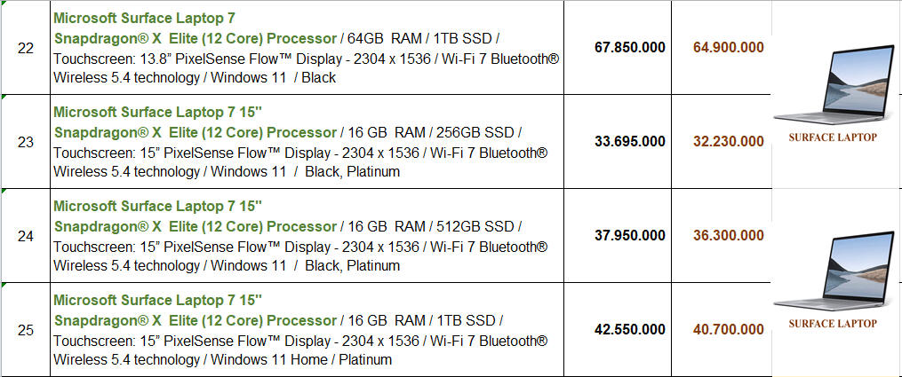Viewport: 902px width, 377px height.
Task: Click the 40.700.000 discounted price cell
Action: click(722, 330)
